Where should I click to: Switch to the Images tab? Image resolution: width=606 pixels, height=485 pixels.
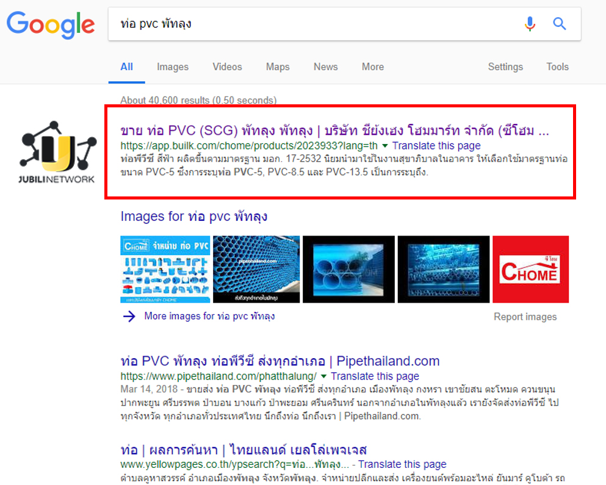173,67
